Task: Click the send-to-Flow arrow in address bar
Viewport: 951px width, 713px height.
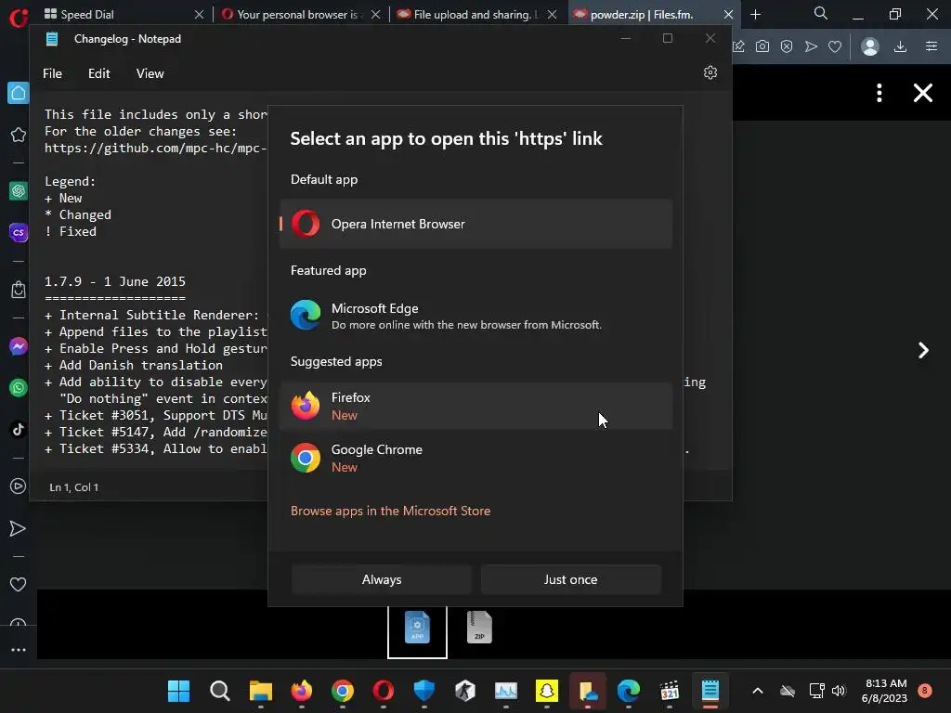Action: (811, 46)
